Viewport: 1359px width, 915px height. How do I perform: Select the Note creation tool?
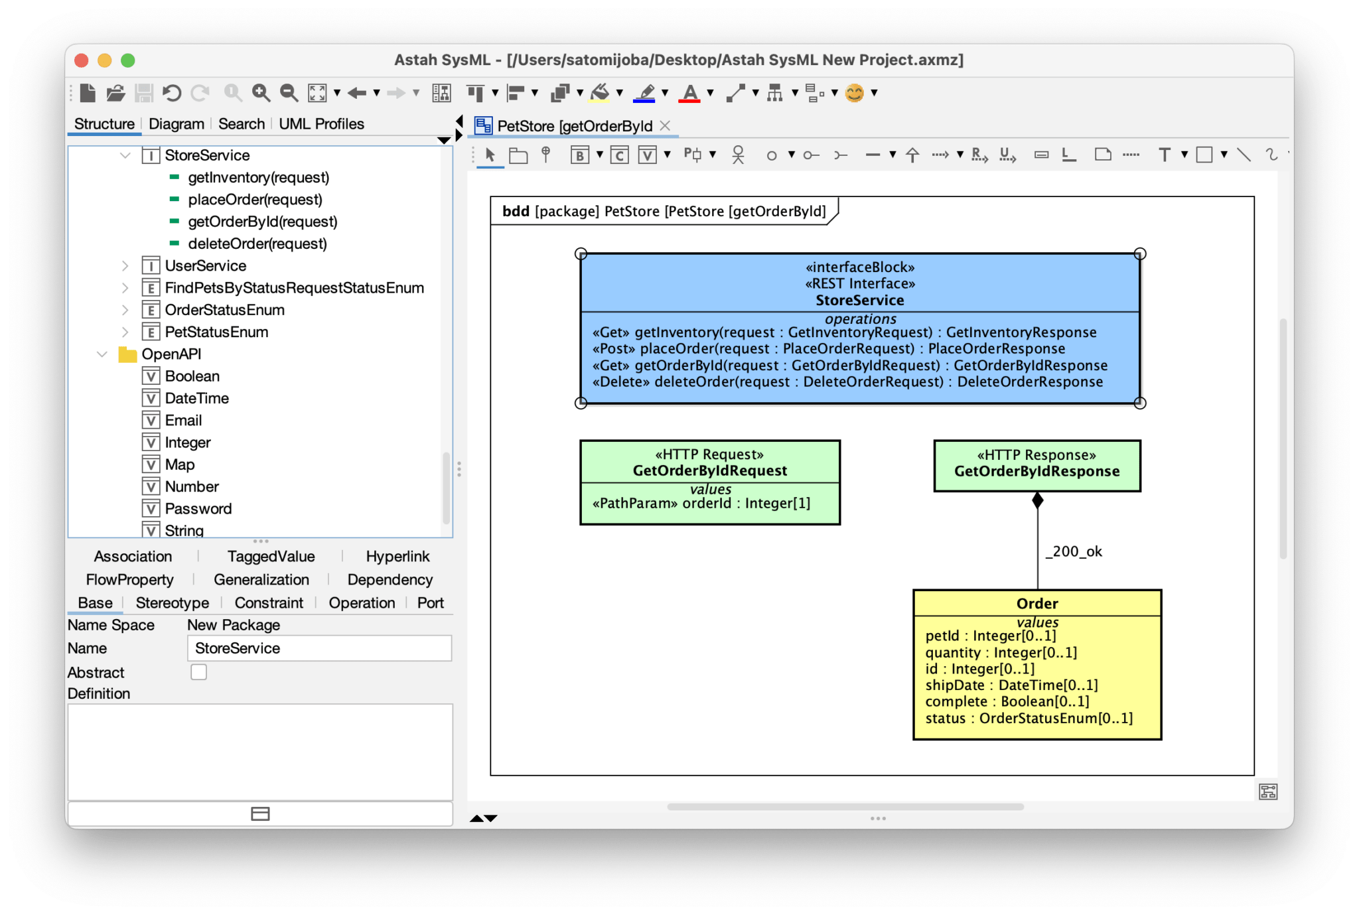(x=1102, y=155)
